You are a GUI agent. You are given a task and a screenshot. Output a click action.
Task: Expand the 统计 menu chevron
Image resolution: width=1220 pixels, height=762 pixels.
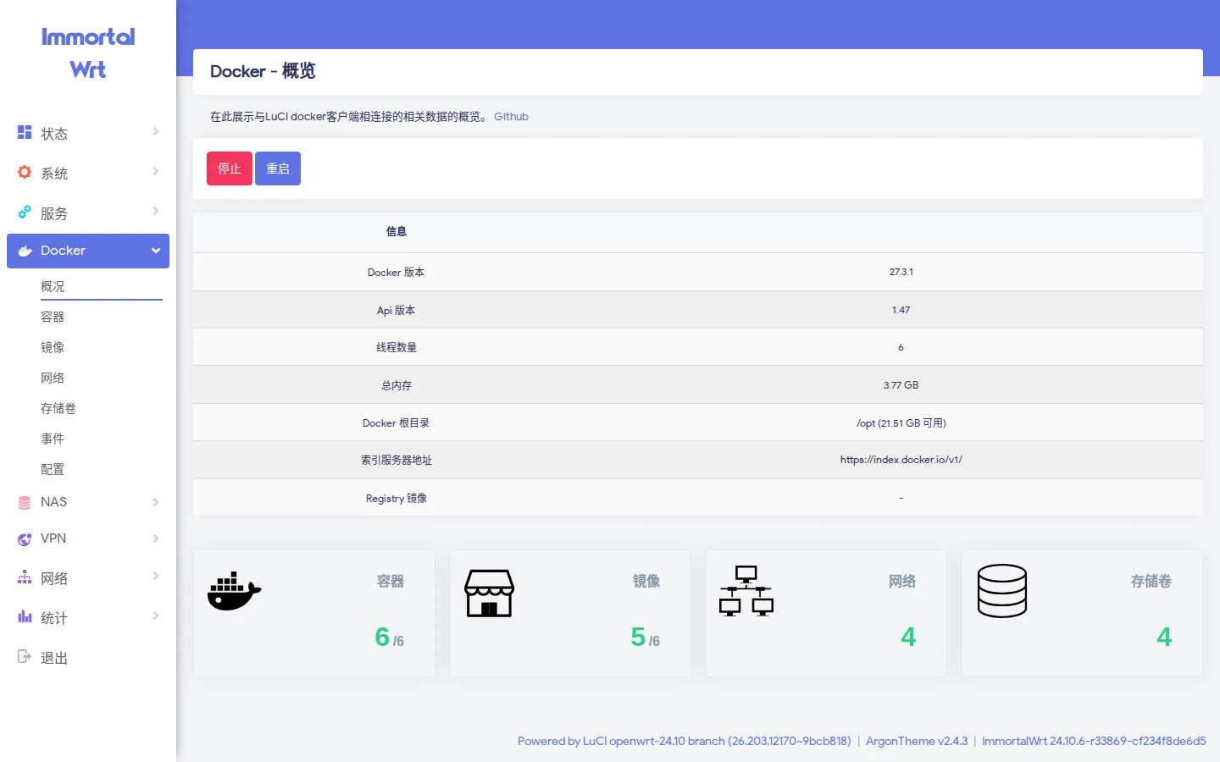point(156,616)
